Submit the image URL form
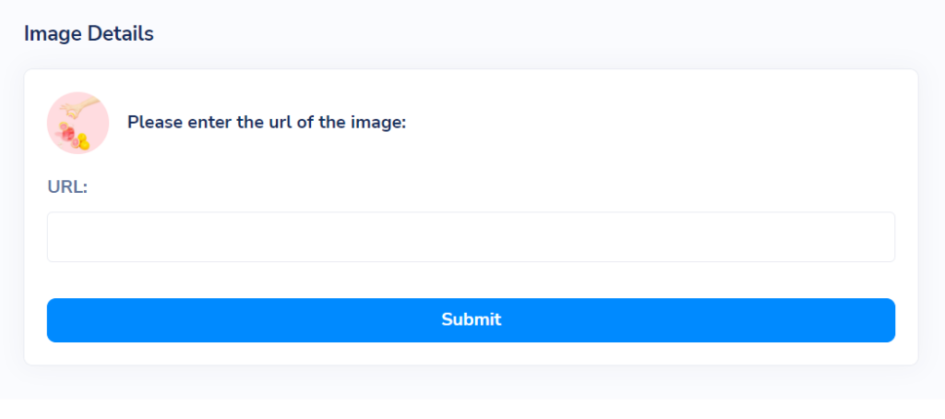945x419 pixels. coord(471,320)
